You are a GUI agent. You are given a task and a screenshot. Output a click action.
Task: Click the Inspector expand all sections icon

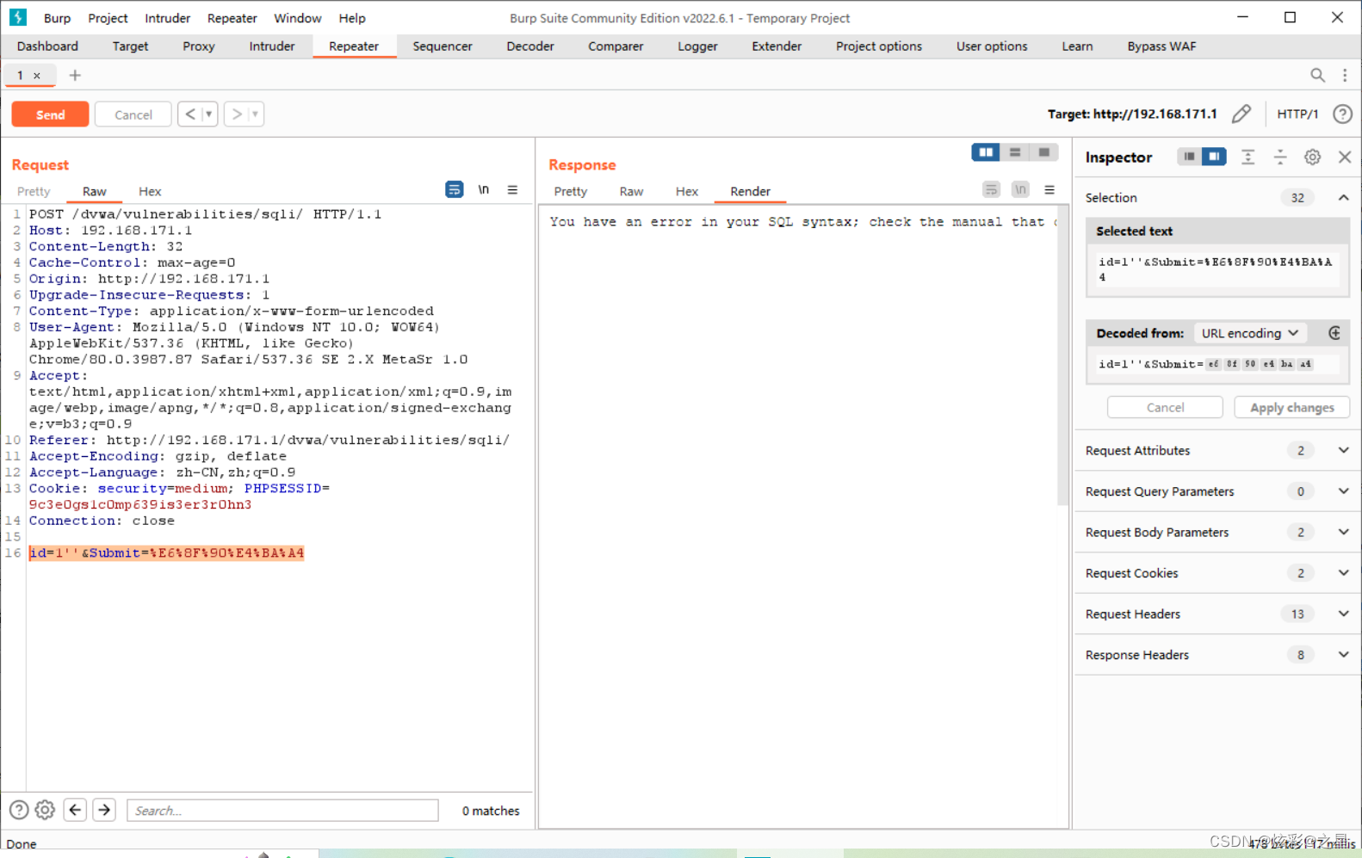[1247, 157]
